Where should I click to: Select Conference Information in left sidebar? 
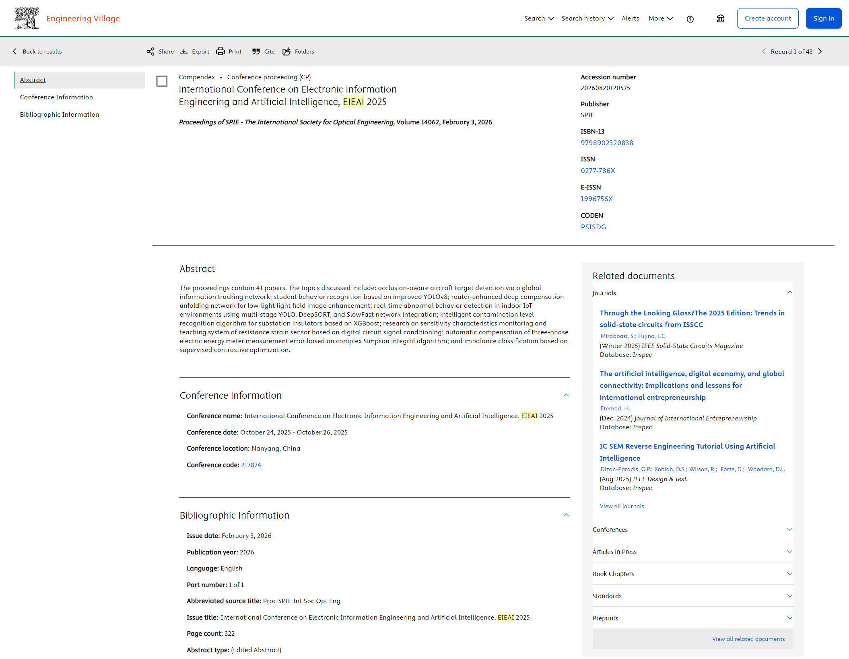tap(56, 97)
